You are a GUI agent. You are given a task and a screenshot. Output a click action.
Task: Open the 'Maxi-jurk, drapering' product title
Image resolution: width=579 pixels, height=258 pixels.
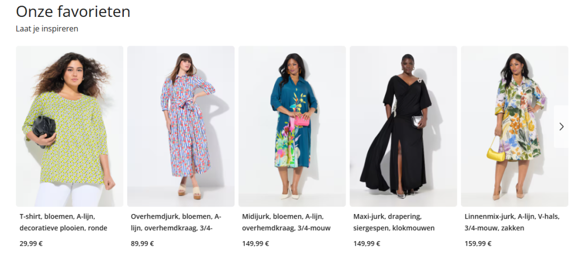coord(394,222)
